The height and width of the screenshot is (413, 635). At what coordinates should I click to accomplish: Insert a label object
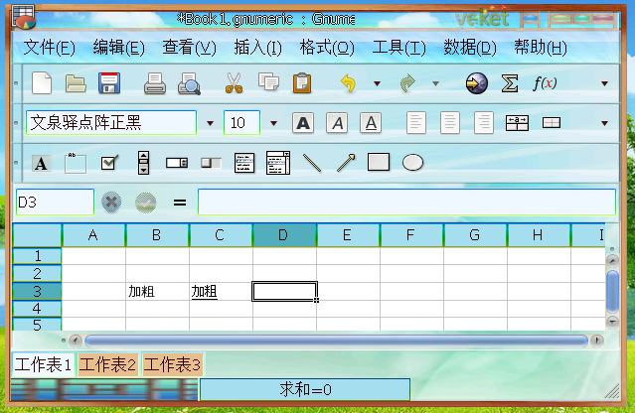pyautogui.click(x=42, y=163)
